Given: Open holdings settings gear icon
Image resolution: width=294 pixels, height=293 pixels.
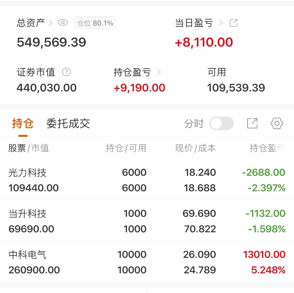Looking at the screenshot, I should [x=277, y=124].
